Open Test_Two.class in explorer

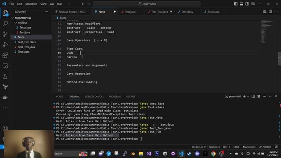tap(27, 42)
